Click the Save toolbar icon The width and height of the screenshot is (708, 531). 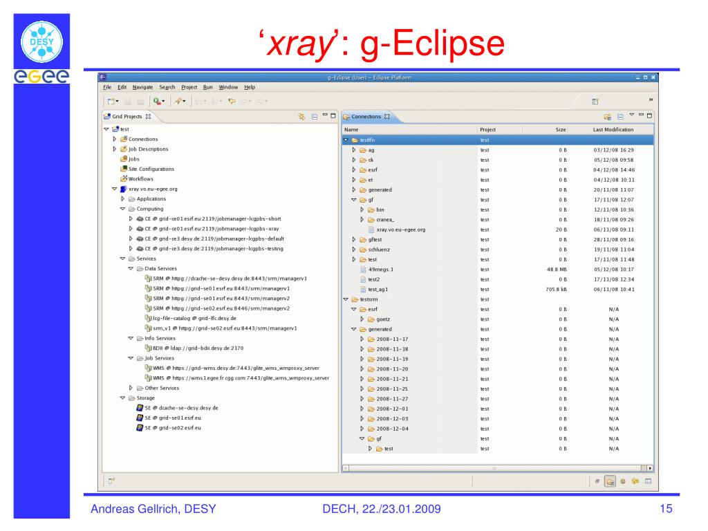128,101
